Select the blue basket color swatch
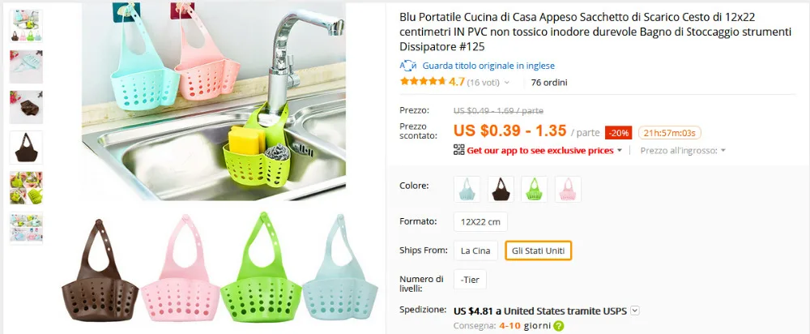This screenshot has height=334, width=810. (x=467, y=189)
